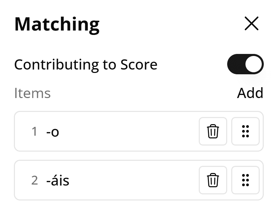Delete item 1 with the trash icon
Viewport: 279px width, 212px height.
pos(213,131)
